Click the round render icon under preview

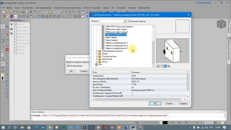click(x=169, y=66)
